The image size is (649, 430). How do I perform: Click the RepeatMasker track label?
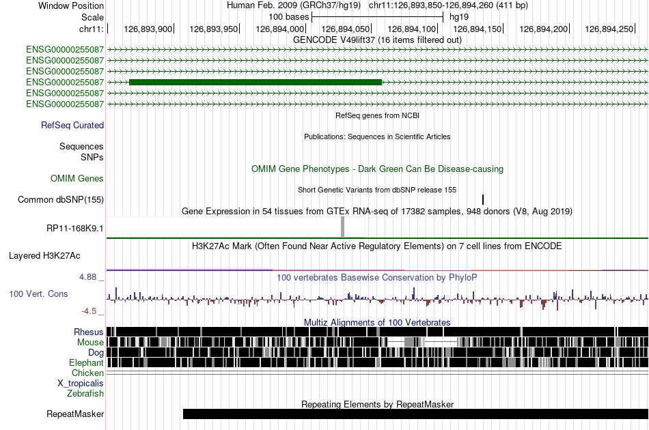tap(75, 414)
